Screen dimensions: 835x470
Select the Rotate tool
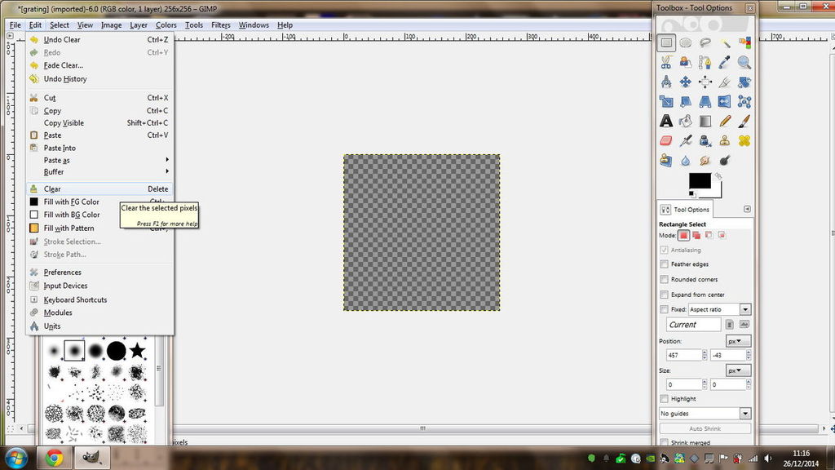coord(744,82)
